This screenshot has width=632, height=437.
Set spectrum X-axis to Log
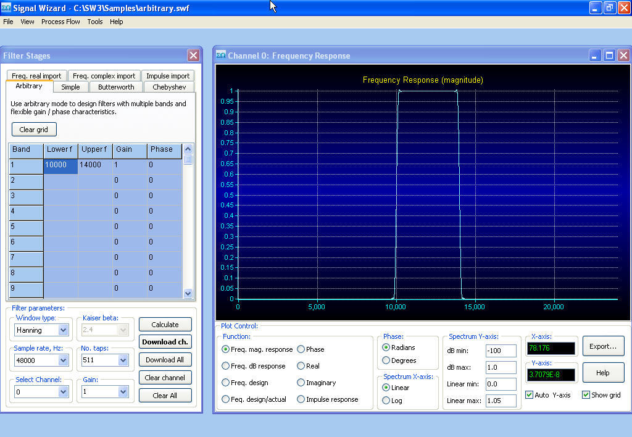(x=386, y=401)
